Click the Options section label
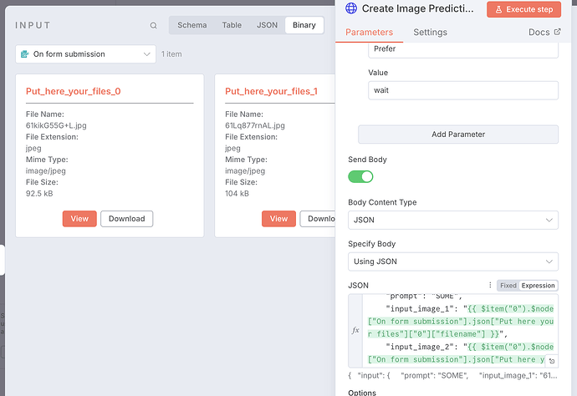Viewport: 577px width, 396px height. (362, 393)
